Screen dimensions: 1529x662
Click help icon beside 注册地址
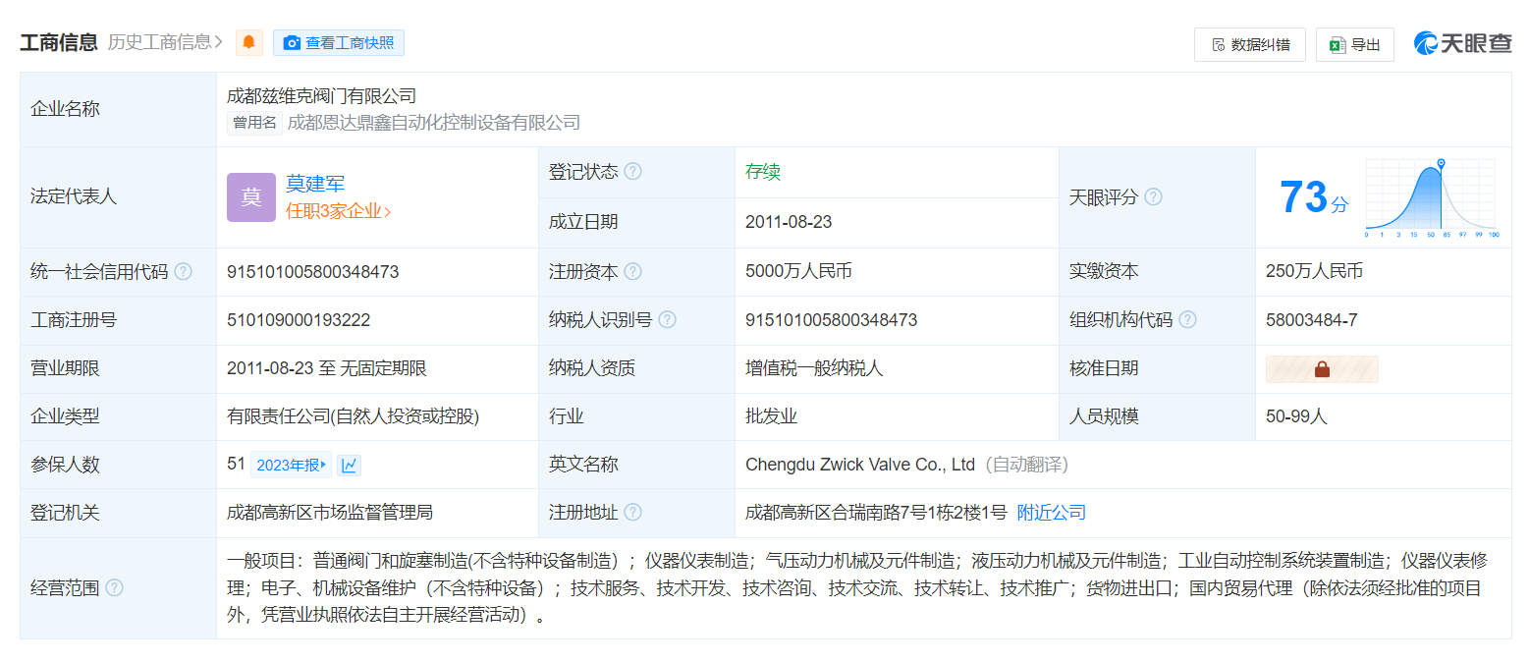pyautogui.click(x=633, y=513)
